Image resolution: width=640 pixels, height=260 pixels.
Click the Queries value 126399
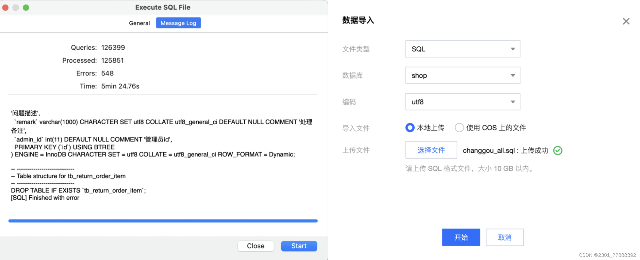(x=113, y=48)
